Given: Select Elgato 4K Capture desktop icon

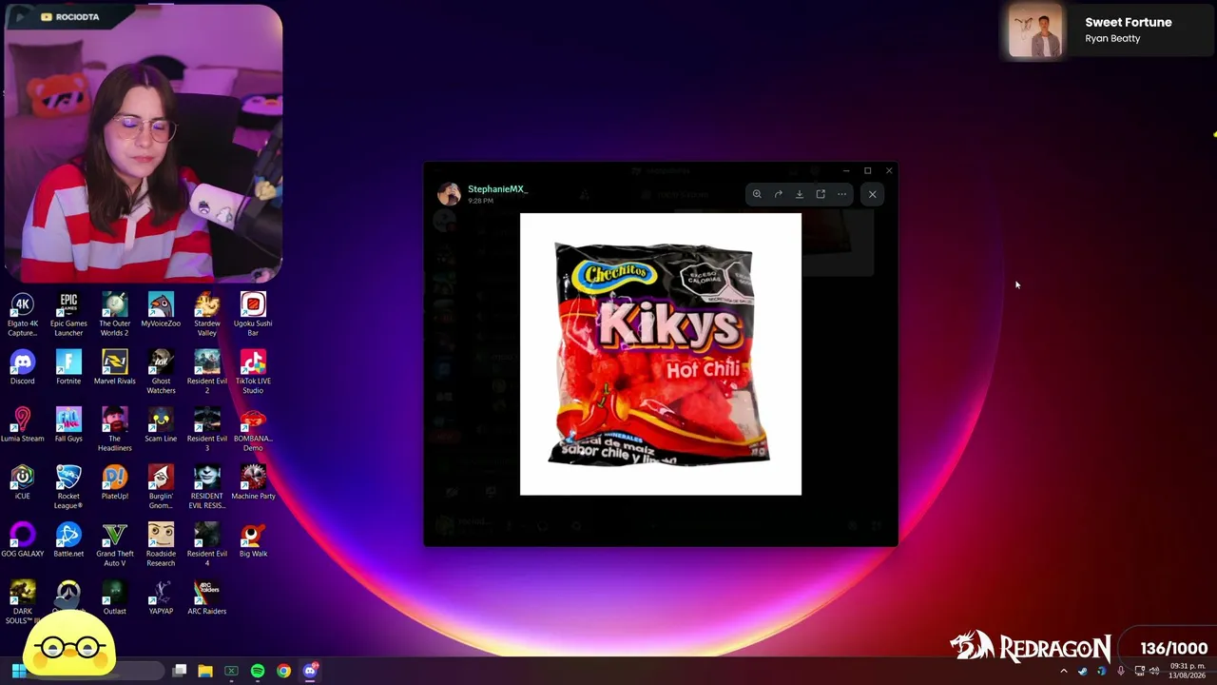Looking at the screenshot, I should [x=23, y=315].
